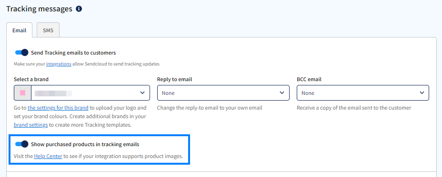Open the 'brand settings' link

click(x=31, y=125)
